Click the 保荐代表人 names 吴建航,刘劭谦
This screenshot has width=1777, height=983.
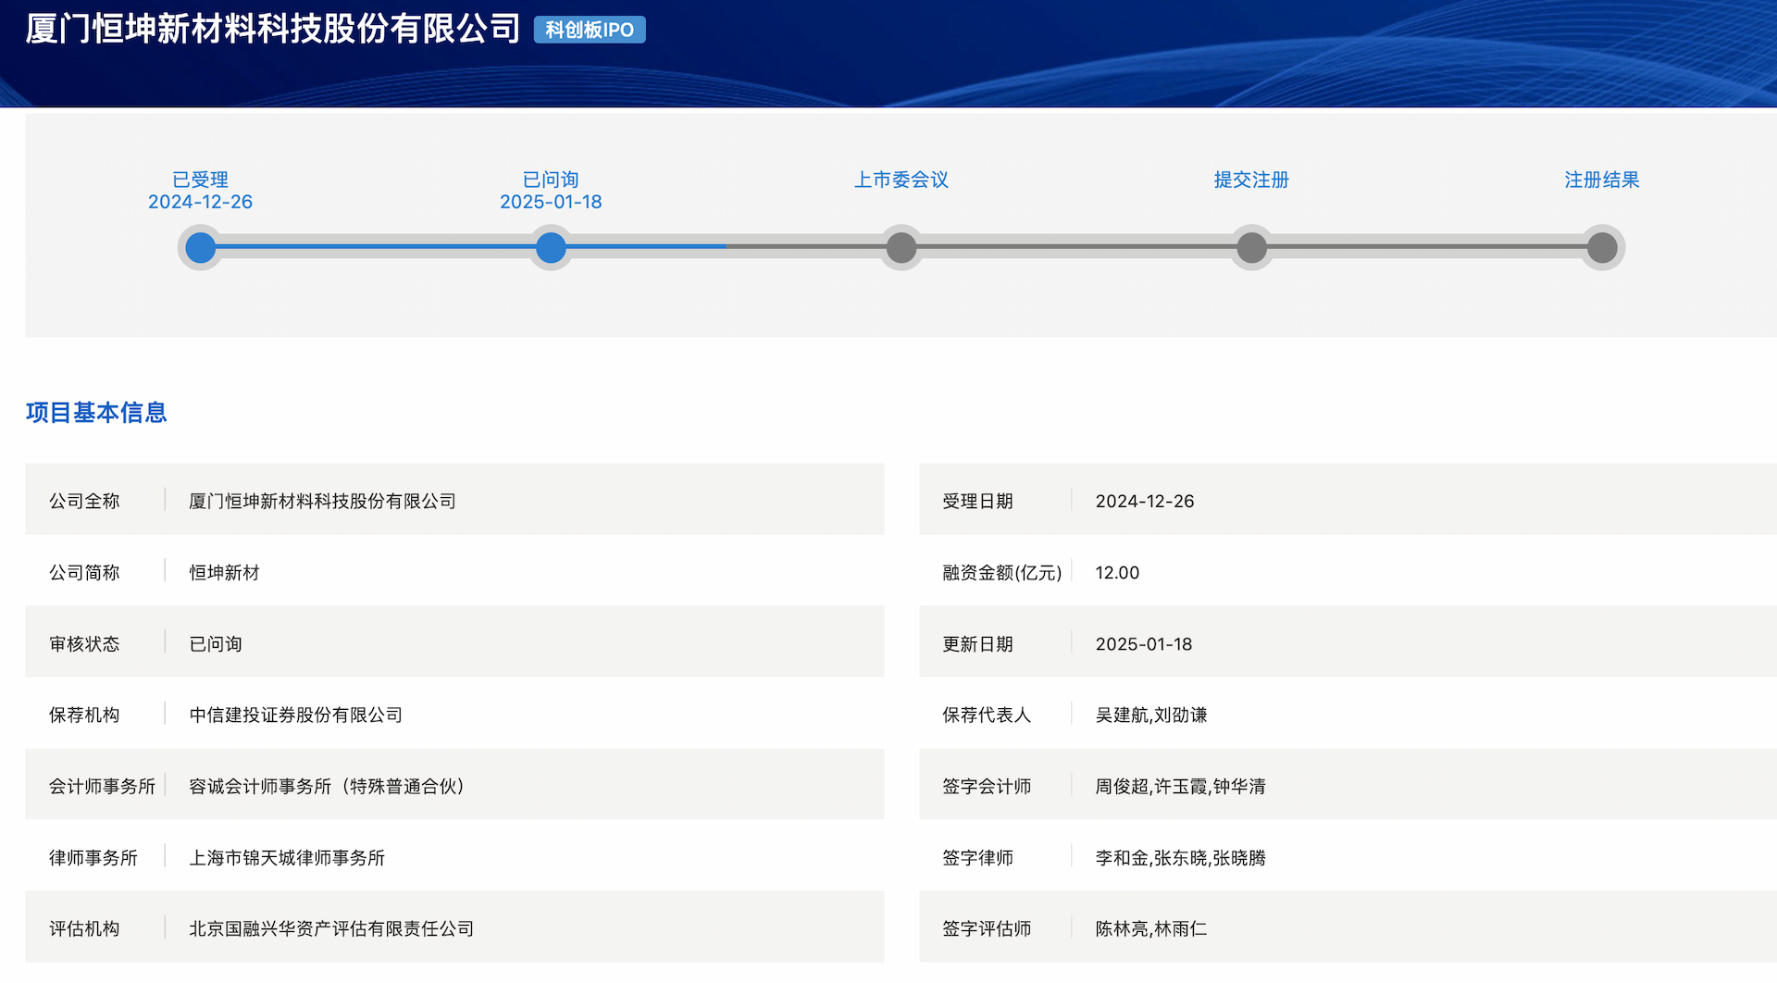point(1151,715)
